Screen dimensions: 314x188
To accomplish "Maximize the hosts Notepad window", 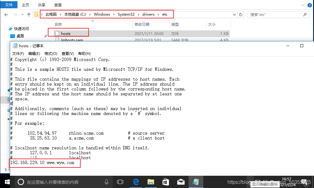I will pos(302,46).
